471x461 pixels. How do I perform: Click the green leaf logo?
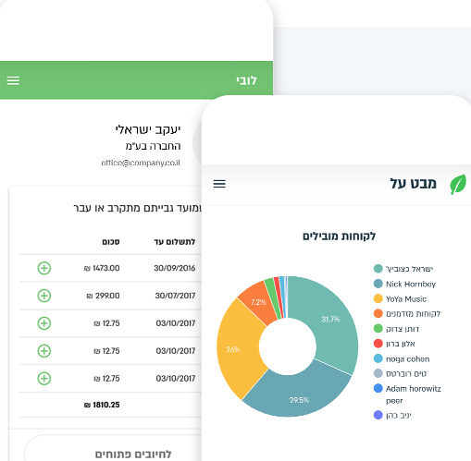click(458, 184)
